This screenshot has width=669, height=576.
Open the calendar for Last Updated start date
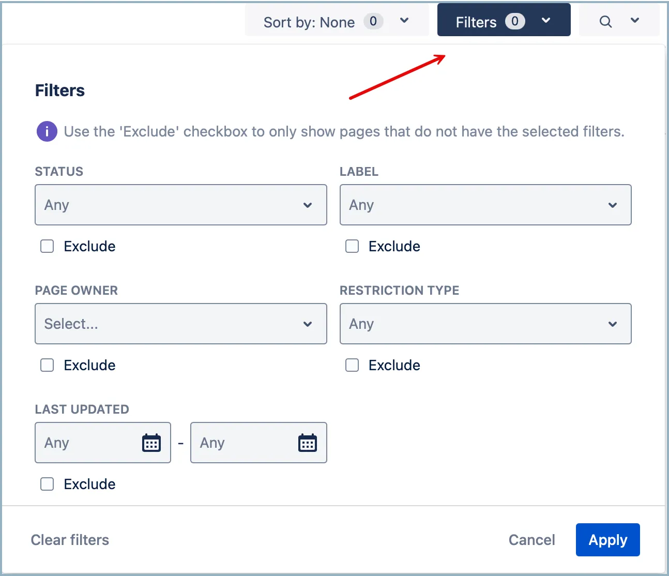tap(151, 443)
